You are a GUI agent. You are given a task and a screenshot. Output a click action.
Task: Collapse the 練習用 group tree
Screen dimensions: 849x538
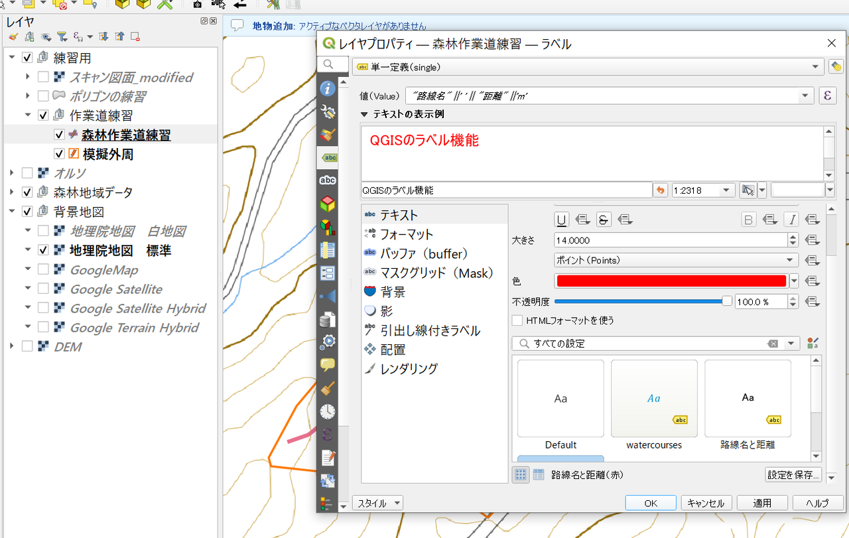12,58
